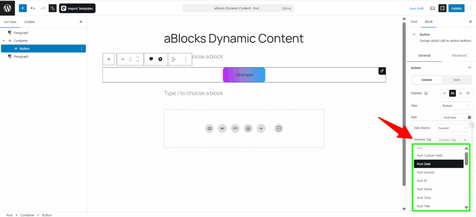This screenshot has height=217, width=476.
Task: Click the Import Templates button
Action: (x=78, y=8)
